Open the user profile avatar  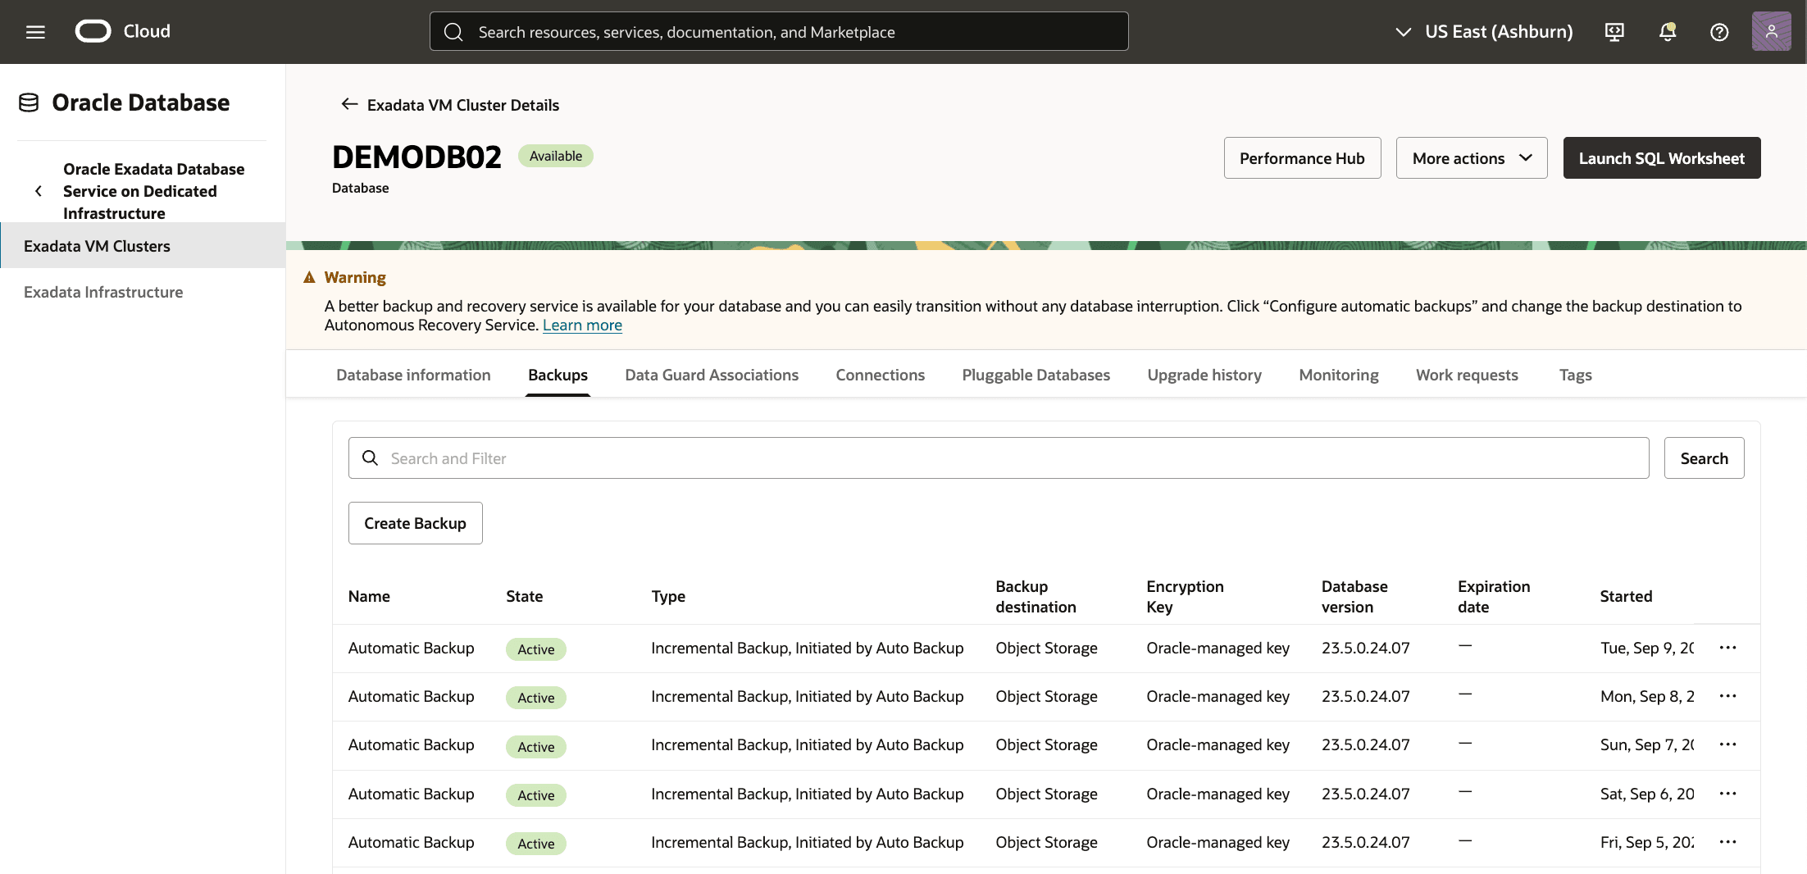pyautogui.click(x=1771, y=31)
